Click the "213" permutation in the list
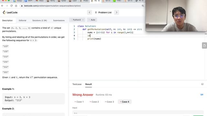The width and height of the screenshot is (207, 116). (x=5, y=57)
